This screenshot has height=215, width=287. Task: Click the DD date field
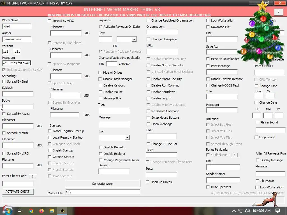(x=257, y=115)
